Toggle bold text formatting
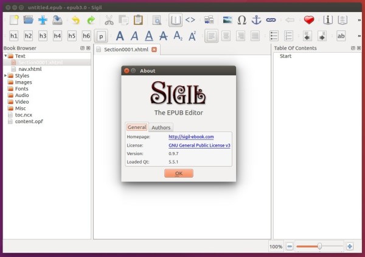365x257 pixels. coord(120,36)
